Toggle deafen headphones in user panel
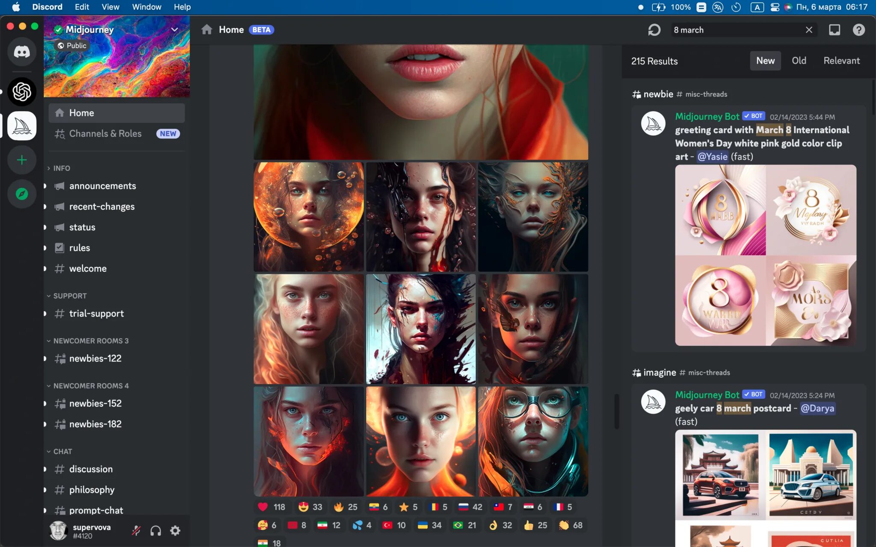876x547 pixels. coord(156,531)
